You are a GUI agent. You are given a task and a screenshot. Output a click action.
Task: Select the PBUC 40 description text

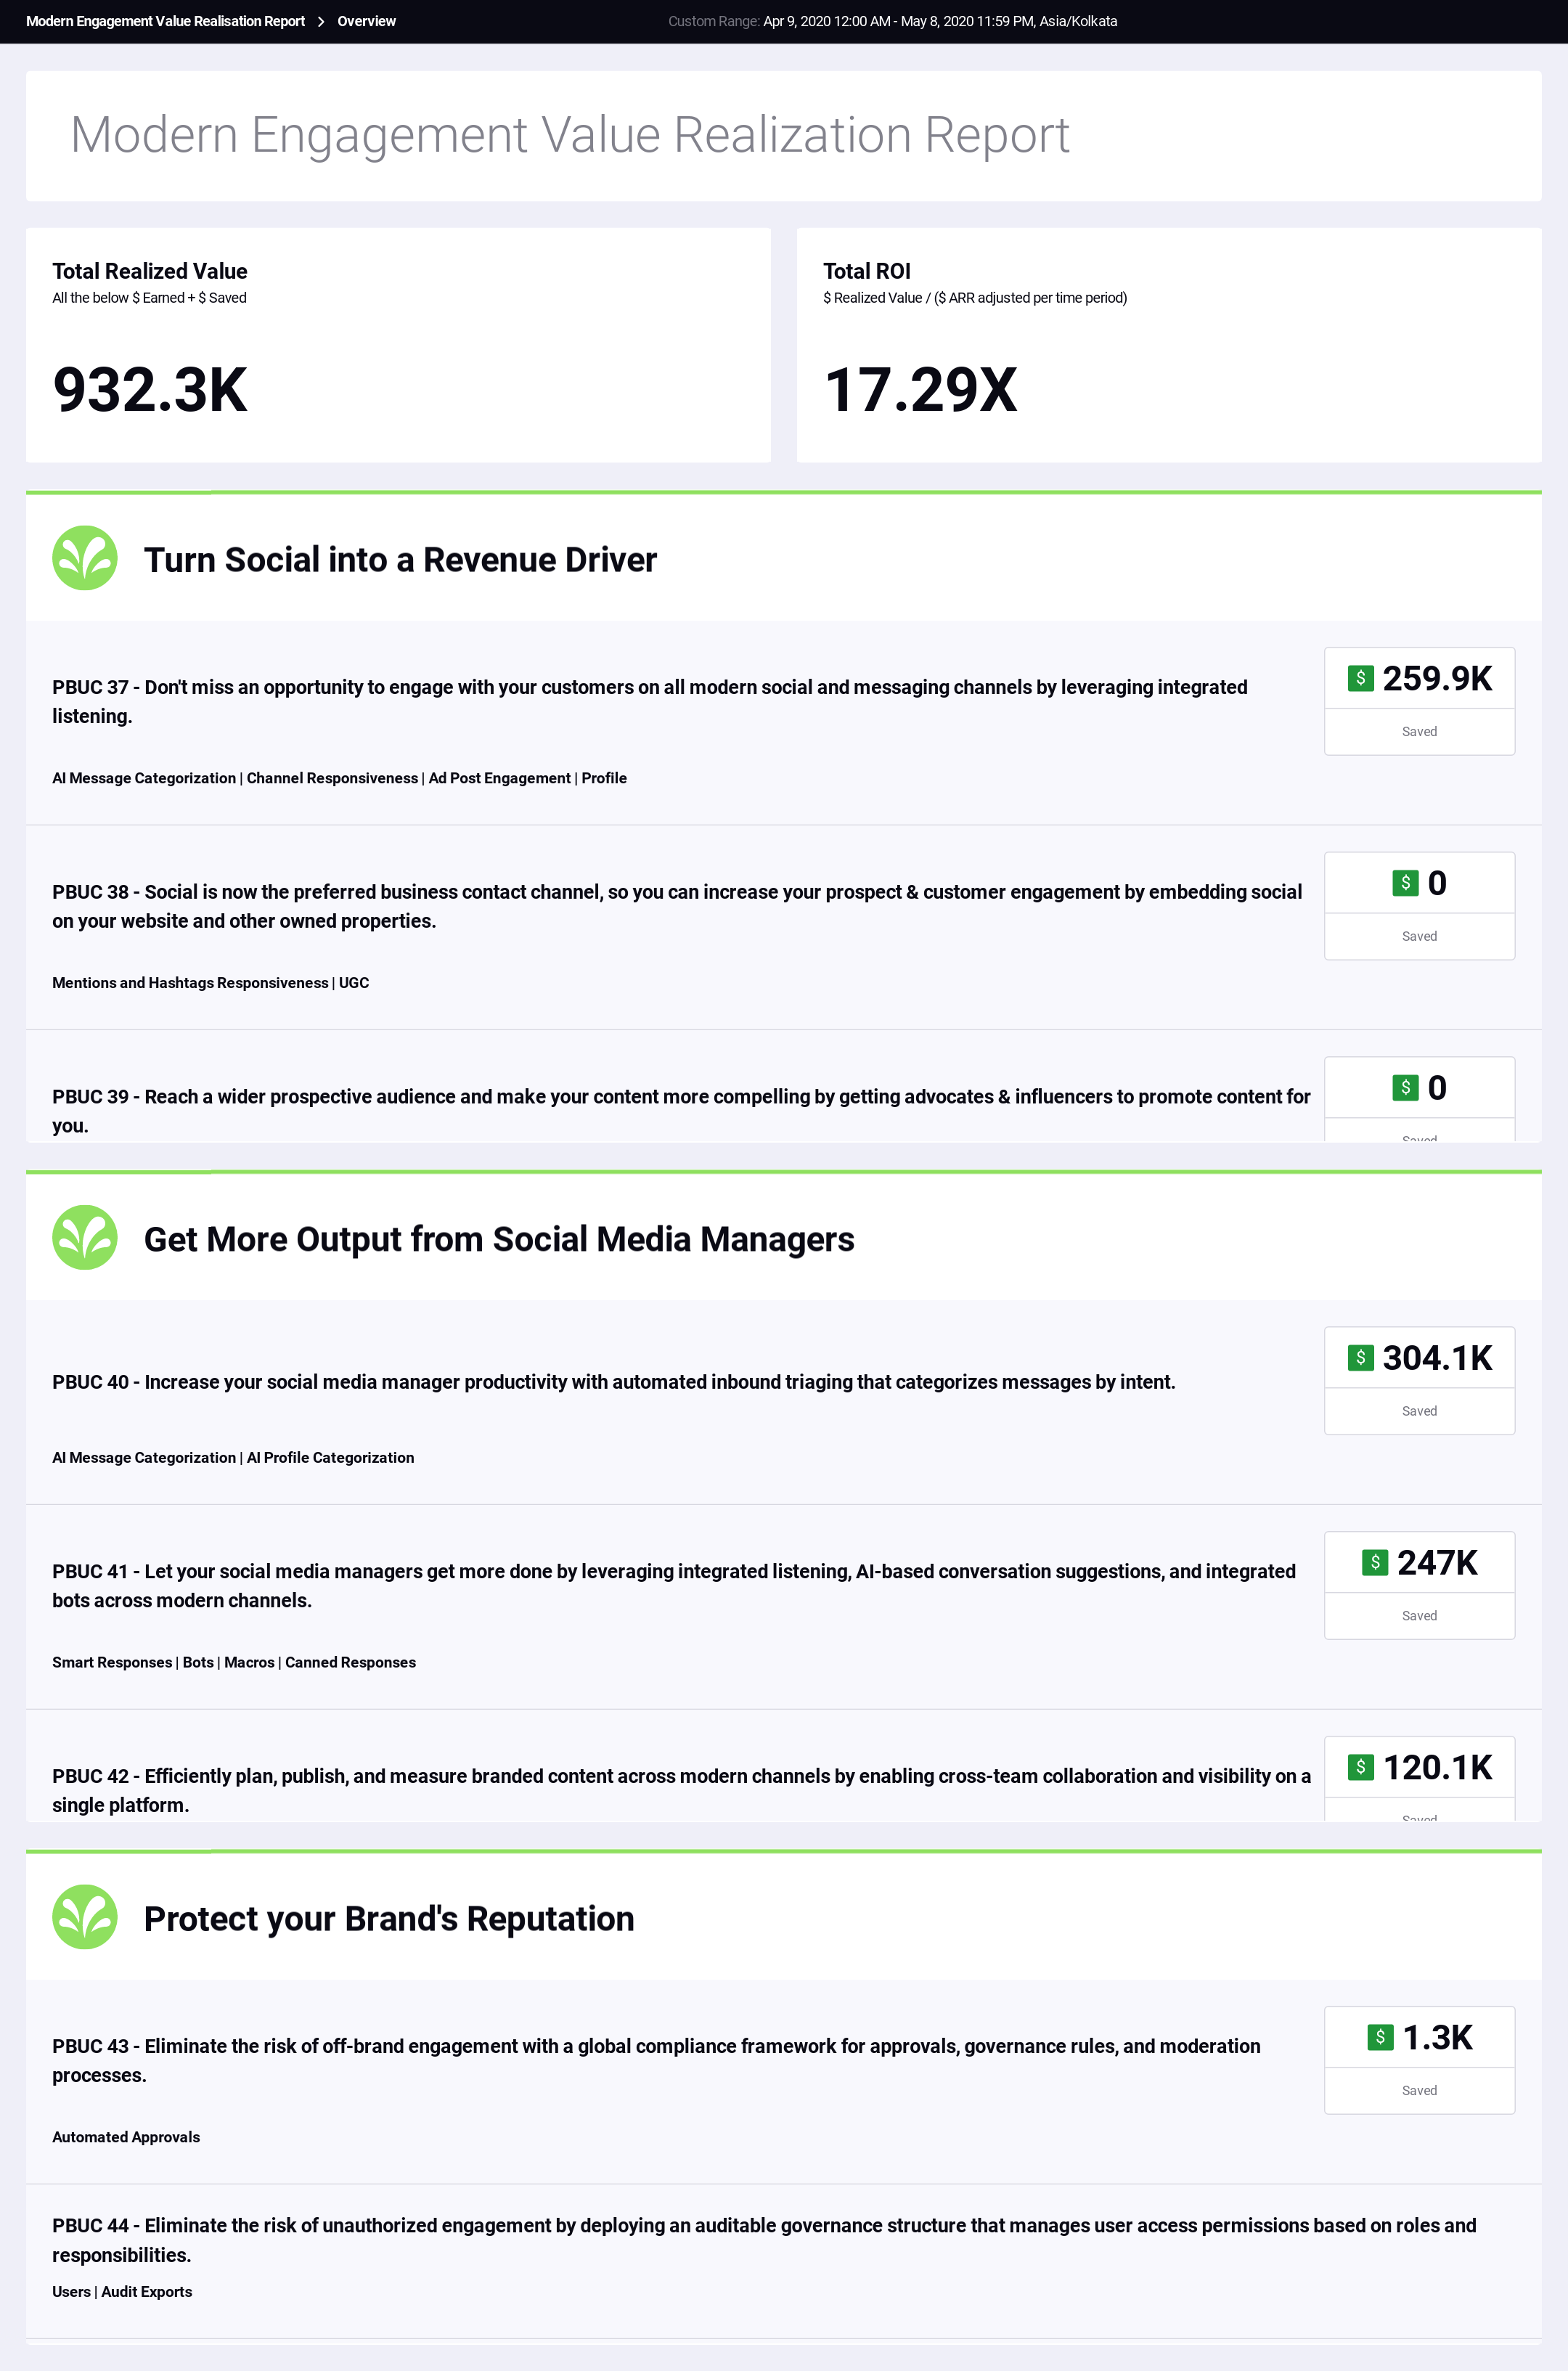tap(613, 1382)
